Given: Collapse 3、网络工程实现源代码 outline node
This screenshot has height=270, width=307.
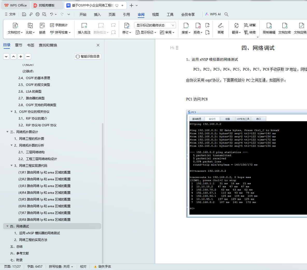Looking at the screenshot, I should point(12,165).
